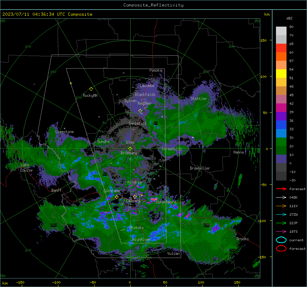Viewport: 307px width, 287px height.
Task: Click the 04DK legend label
Action: click(293, 198)
